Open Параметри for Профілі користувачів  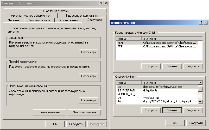88,76
